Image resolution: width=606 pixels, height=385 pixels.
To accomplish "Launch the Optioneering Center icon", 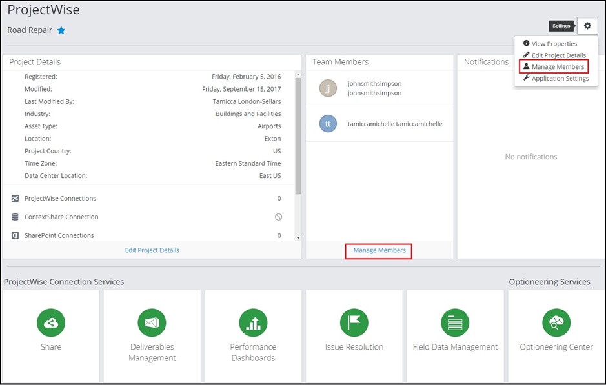I will 556,322.
